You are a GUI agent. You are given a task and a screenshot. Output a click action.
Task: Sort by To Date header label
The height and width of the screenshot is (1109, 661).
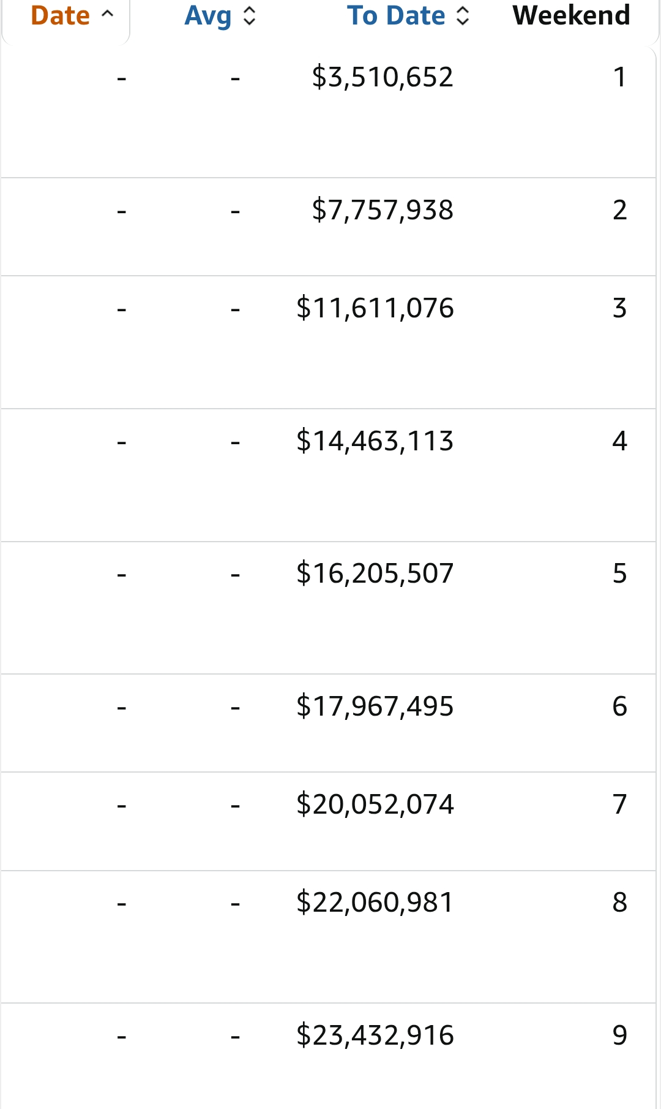click(396, 16)
